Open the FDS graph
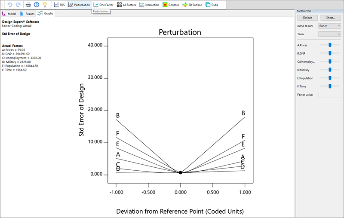 point(59,5)
